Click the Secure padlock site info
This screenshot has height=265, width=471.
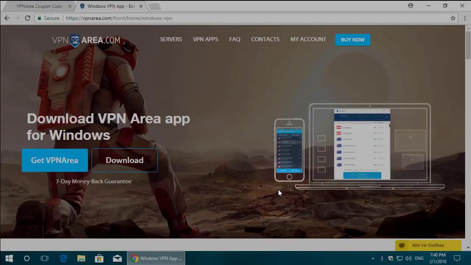point(48,18)
